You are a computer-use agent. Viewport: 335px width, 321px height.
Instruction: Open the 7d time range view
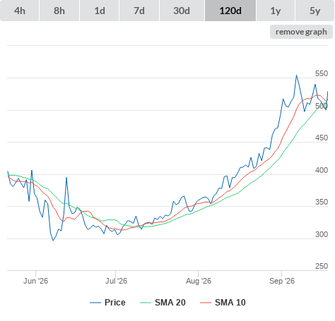coord(139,11)
